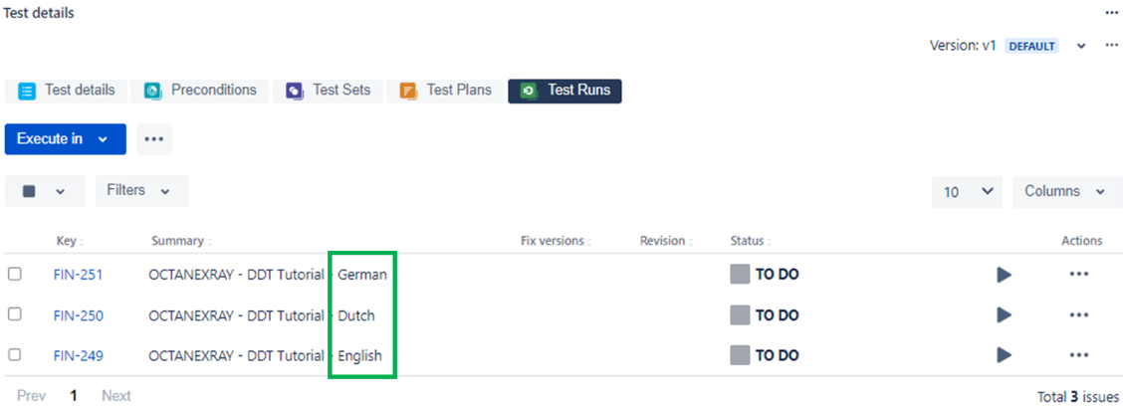Click play icon for FIN-250 row

(x=1004, y=314)
